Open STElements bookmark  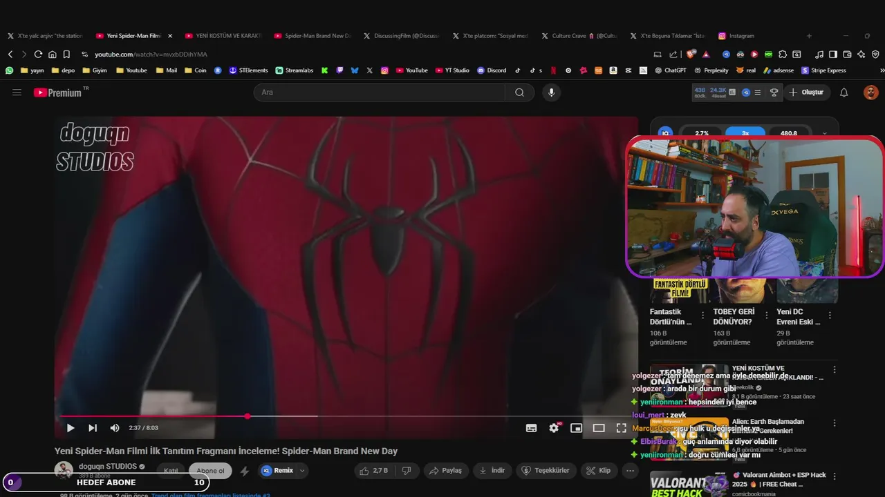[248, 70]
